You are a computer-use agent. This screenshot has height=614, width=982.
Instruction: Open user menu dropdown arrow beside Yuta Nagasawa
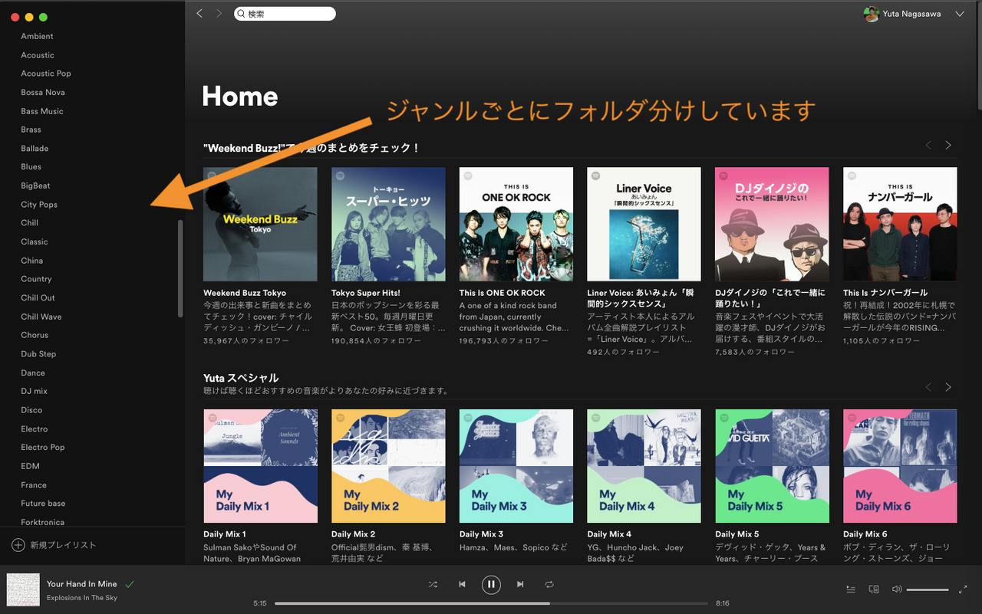(960, 14)
